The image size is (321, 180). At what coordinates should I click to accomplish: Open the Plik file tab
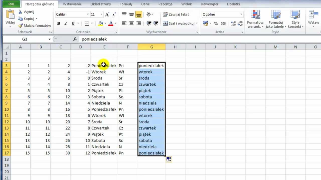point(11,4)
